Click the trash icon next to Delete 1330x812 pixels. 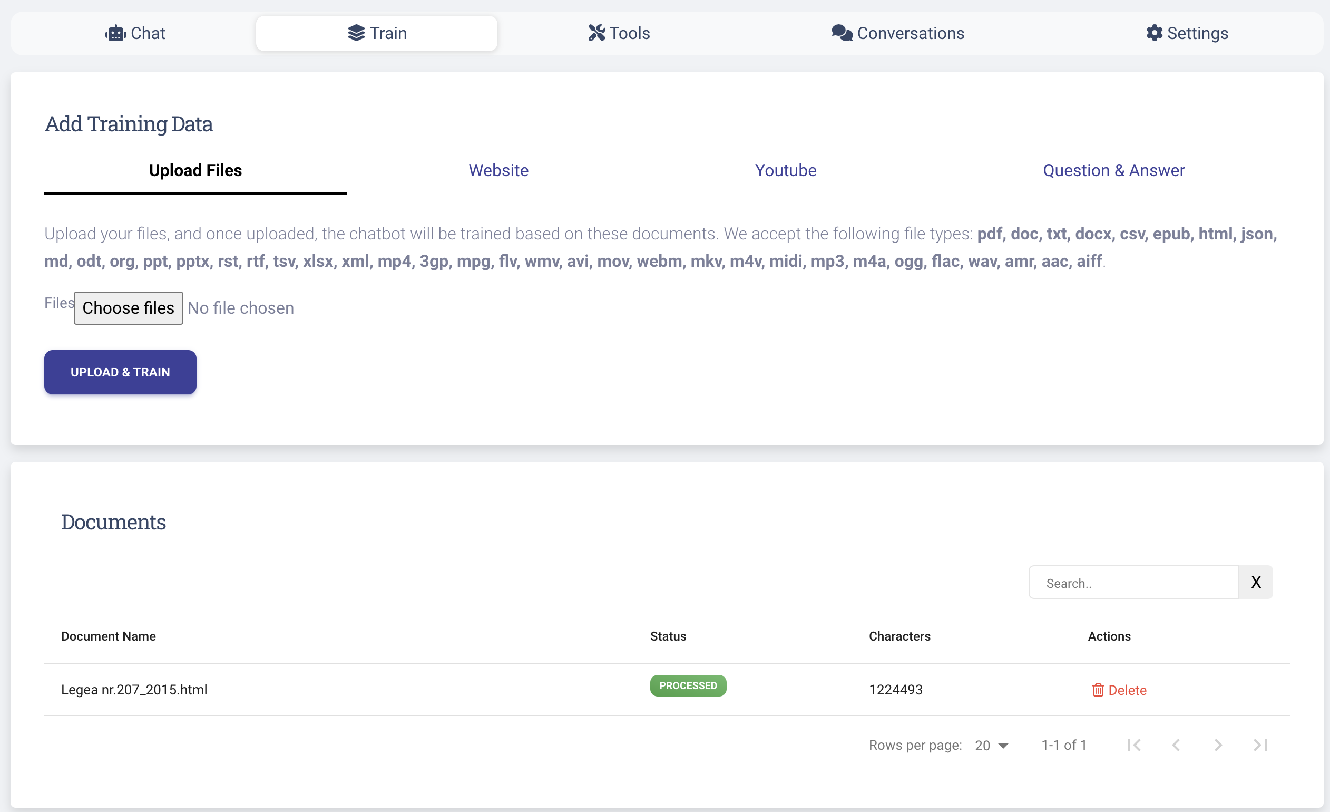pos(1098,690)
